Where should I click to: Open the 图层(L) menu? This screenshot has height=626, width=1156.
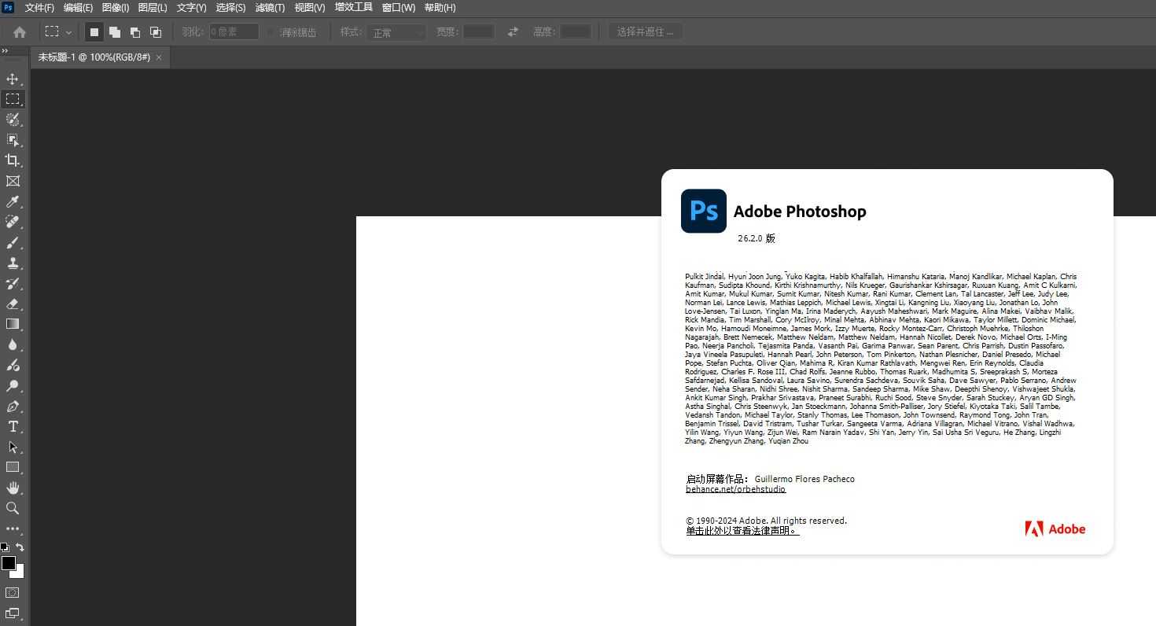click(153, 8)
